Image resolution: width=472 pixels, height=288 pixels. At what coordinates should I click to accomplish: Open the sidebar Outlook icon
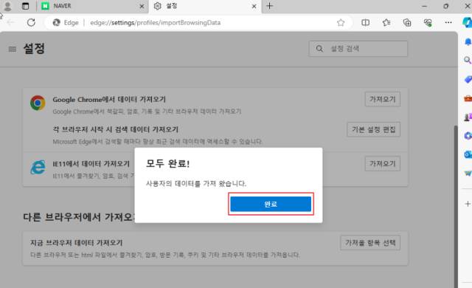[468, 154]
